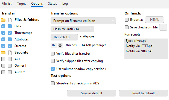This screenshot has width=169, height=100.
Task: Click the Save as default button
Action: [x=92, y=93]
